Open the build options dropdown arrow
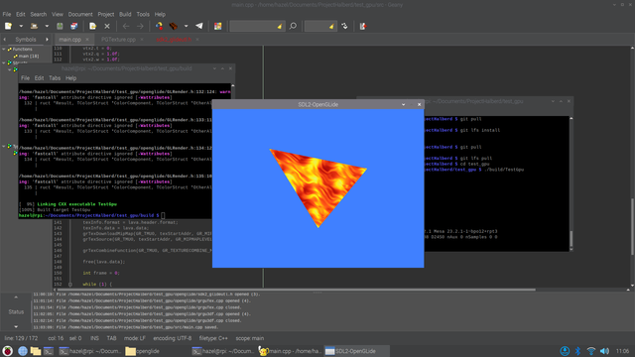 coord(186,26)
